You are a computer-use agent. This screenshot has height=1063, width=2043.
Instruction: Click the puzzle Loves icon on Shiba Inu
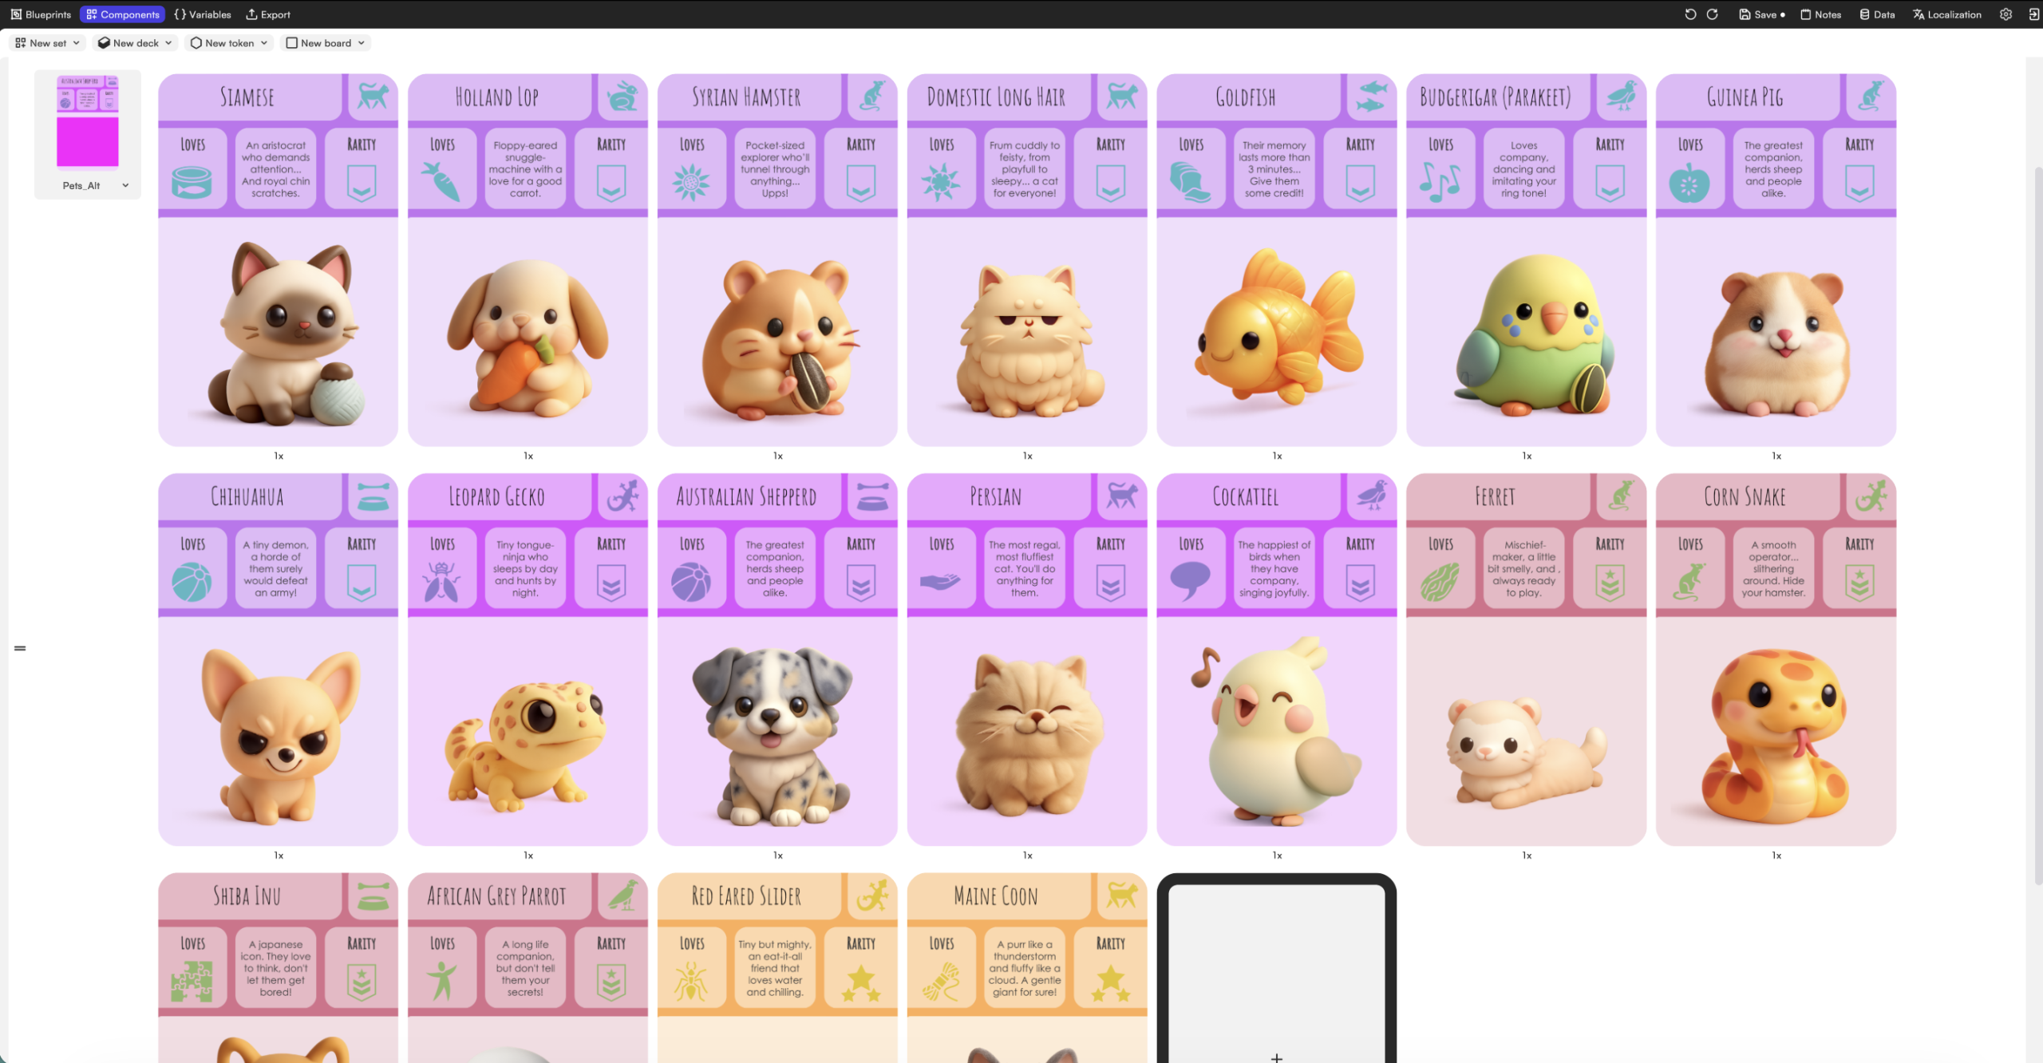(192, 981)
